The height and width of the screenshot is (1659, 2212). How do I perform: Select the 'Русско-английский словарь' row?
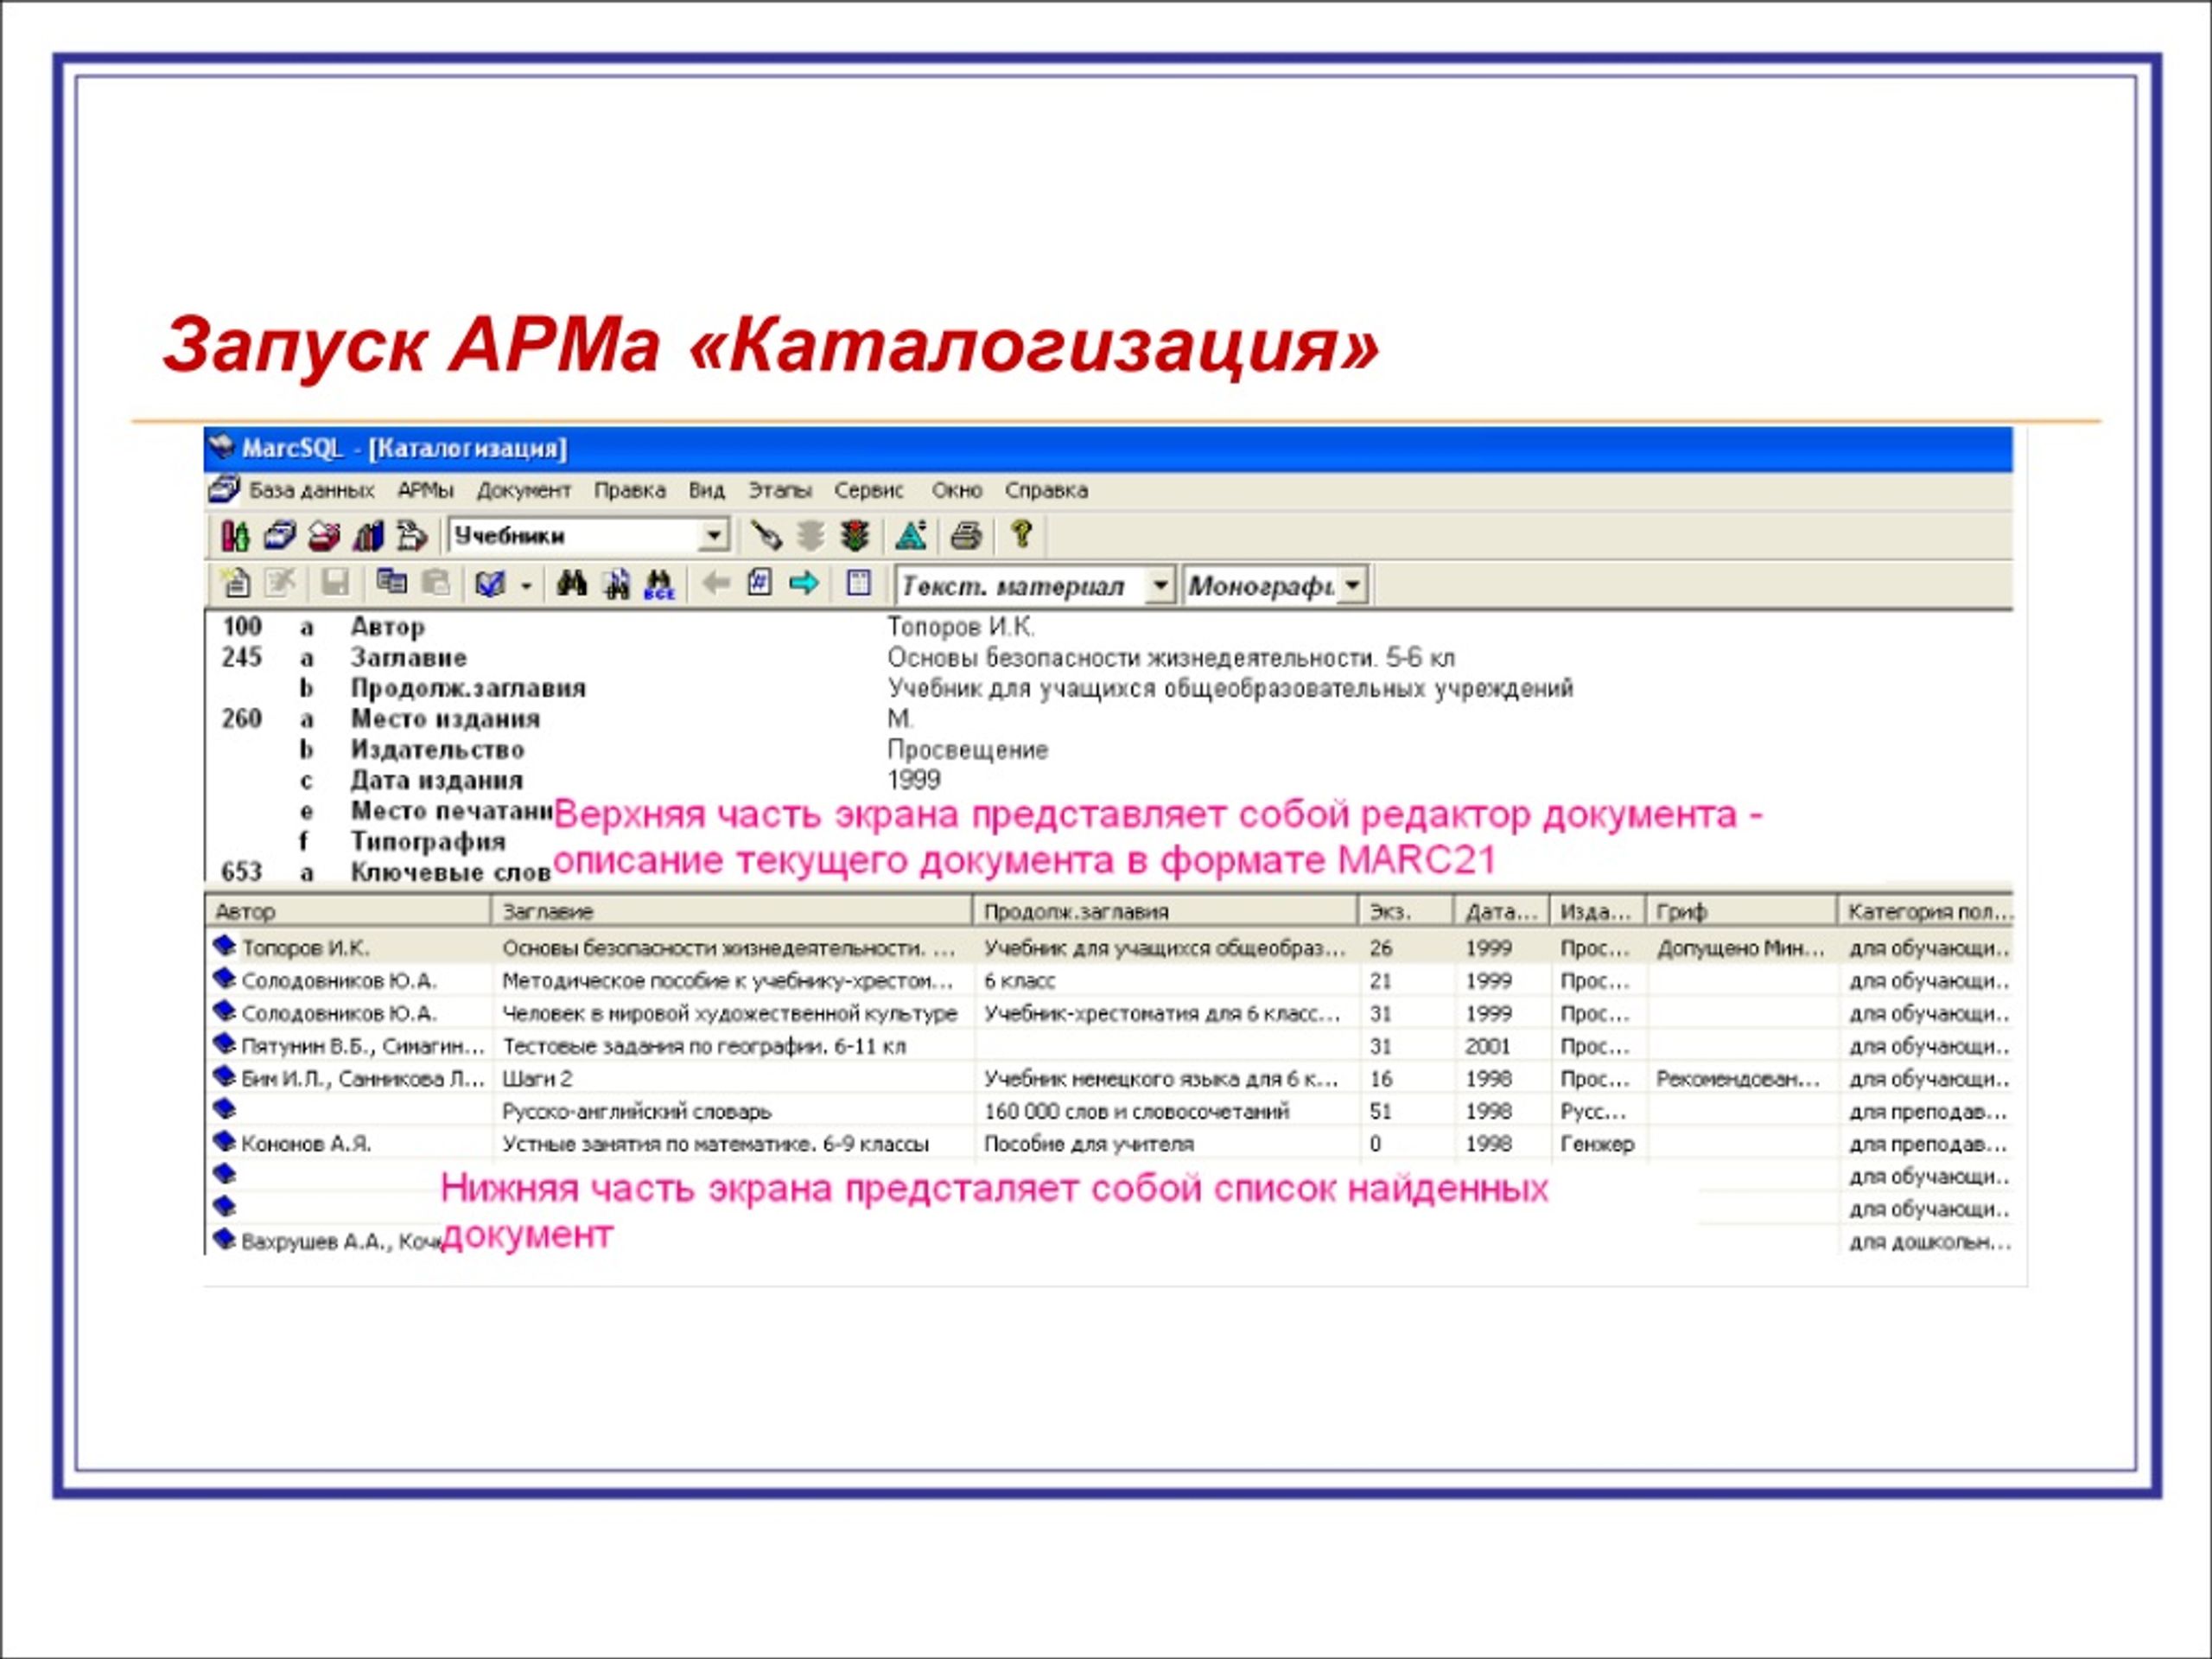[1109, 1112]
